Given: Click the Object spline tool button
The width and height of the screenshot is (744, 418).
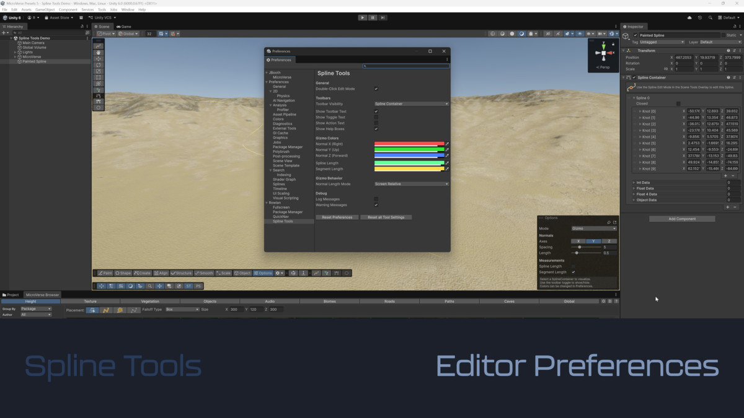Looking at the screenshot, I should [242, 273].
